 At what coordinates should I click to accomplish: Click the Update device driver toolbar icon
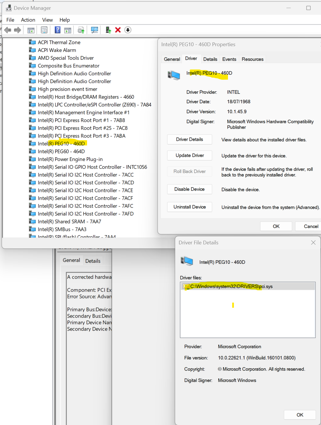point(81,30)
